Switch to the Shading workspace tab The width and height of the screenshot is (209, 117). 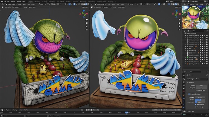tap(68, 2)
